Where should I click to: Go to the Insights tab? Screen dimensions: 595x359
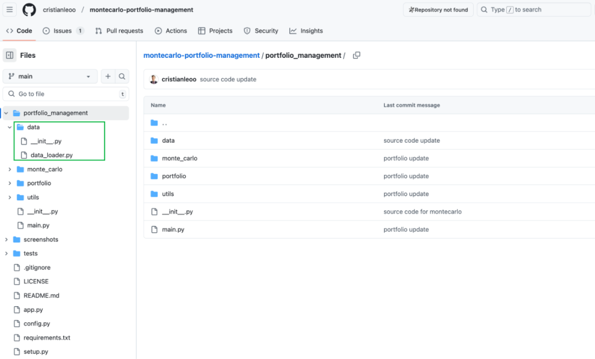[306, 31]
